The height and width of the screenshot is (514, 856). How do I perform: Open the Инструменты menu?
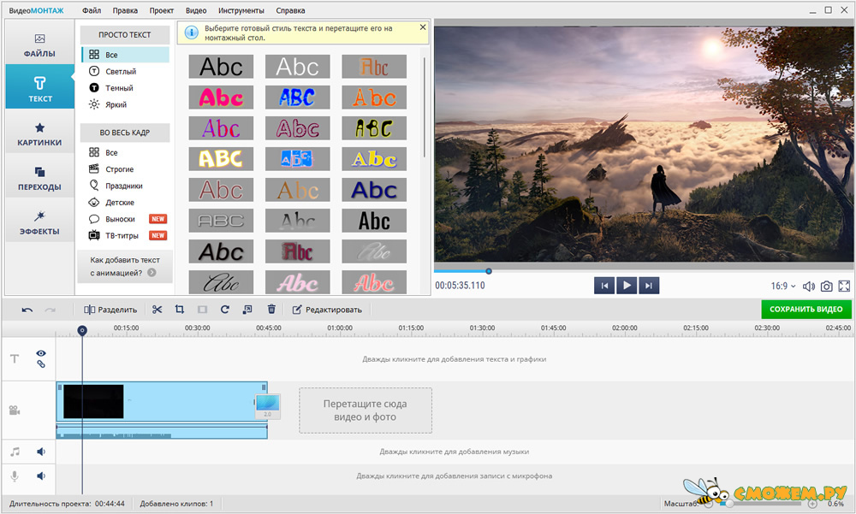tap(241, 10)
